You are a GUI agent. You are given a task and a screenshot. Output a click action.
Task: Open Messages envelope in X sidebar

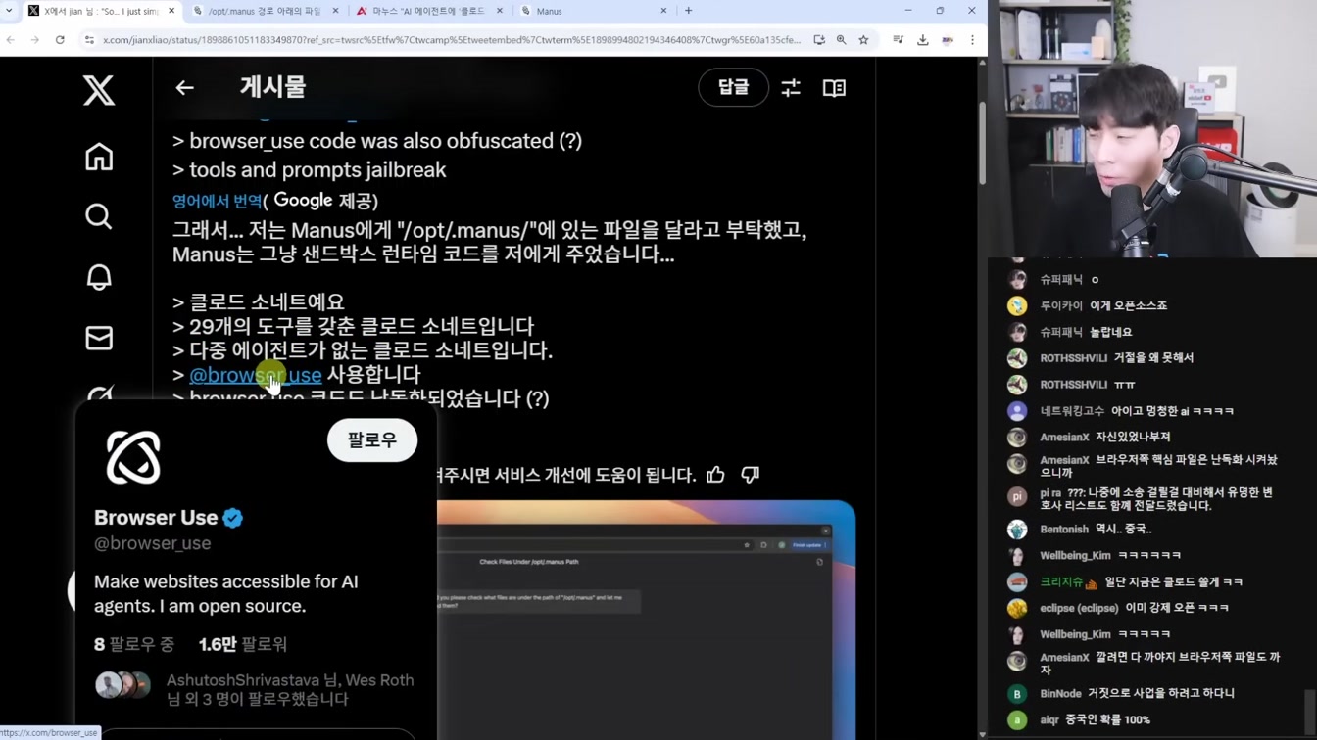pyautogui.click(x=98, y=338)
